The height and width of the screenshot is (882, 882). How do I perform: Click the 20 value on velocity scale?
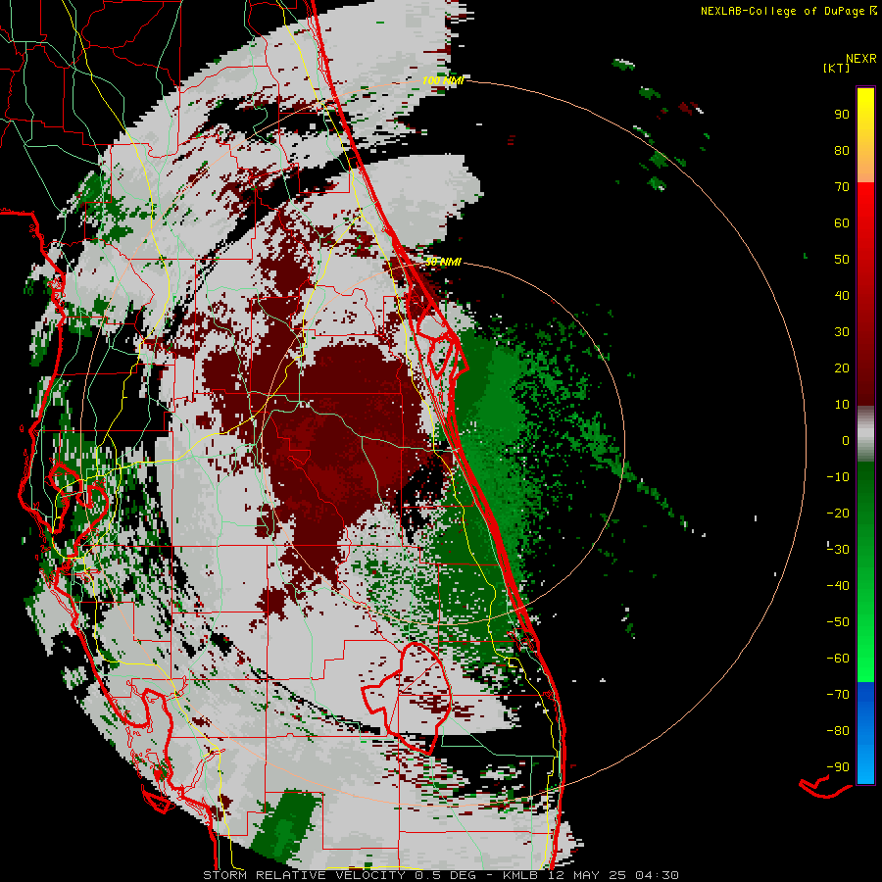pos(842,368)
